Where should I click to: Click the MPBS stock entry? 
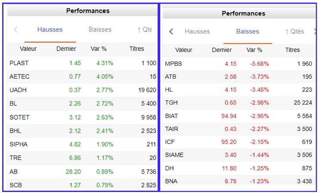coord(173,64)
